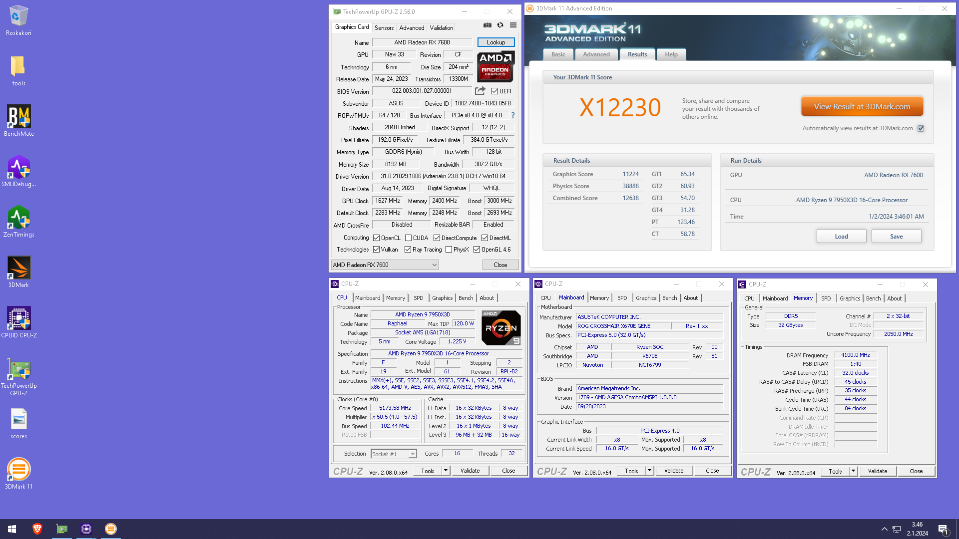
Task: Take GPU-Z screenshot with camera icon
Action: [x=487, y=25]
